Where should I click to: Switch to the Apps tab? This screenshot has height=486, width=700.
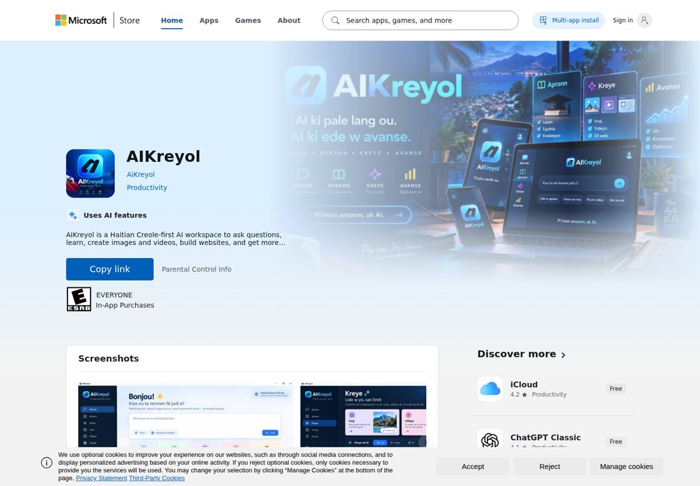tap(209, 20)
